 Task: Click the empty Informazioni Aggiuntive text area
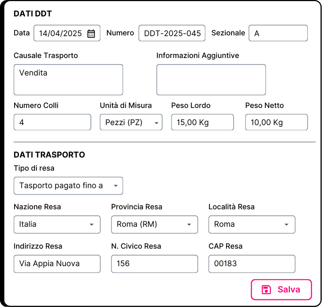pyautogui.click(x=211, y=80)
